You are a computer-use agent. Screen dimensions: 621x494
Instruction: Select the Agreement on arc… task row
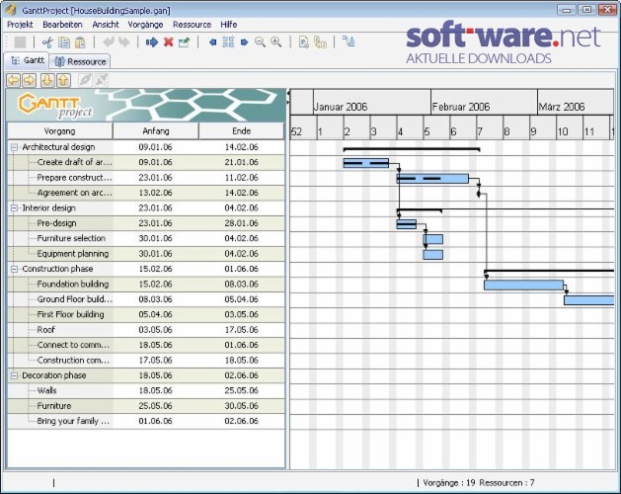(x=146, y=193)
